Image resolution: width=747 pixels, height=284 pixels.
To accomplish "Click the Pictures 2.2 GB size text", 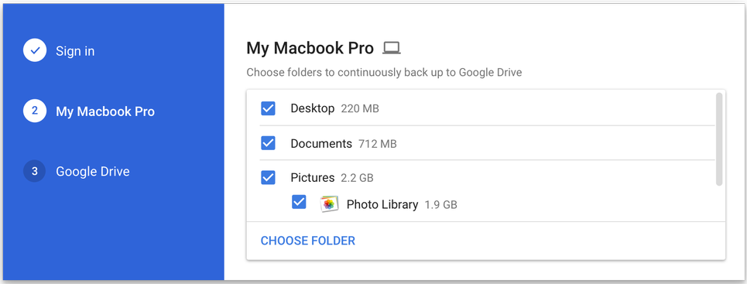I will pos(358,178).
